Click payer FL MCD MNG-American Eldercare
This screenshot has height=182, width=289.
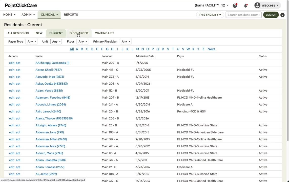pos(200,132)
